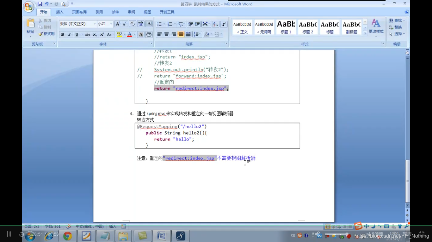Increase paragraph indent
This screenshot has height=242, width=432.
[197, 24]
